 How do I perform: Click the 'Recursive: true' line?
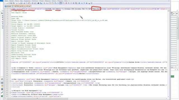pos(18,53)
